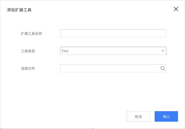The height and width of the screenshot is (129, 185).
Task: Click the chevron arrow of the Text dropdown
Action: click(x=163, y=51)
